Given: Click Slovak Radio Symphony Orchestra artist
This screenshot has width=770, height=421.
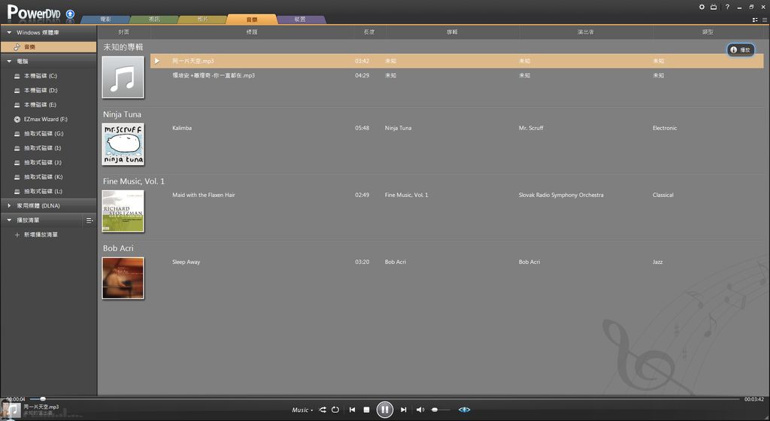Looking at the screenshot, I should click(x=561, y=195).
